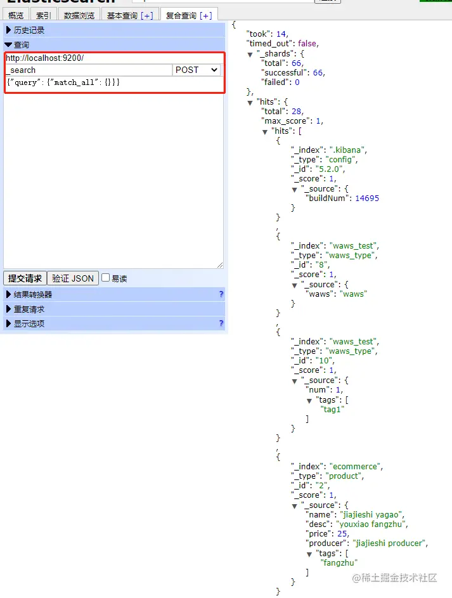Click the "took": 14 value
This screenshot has width=452, height=598.
(281, 34)
